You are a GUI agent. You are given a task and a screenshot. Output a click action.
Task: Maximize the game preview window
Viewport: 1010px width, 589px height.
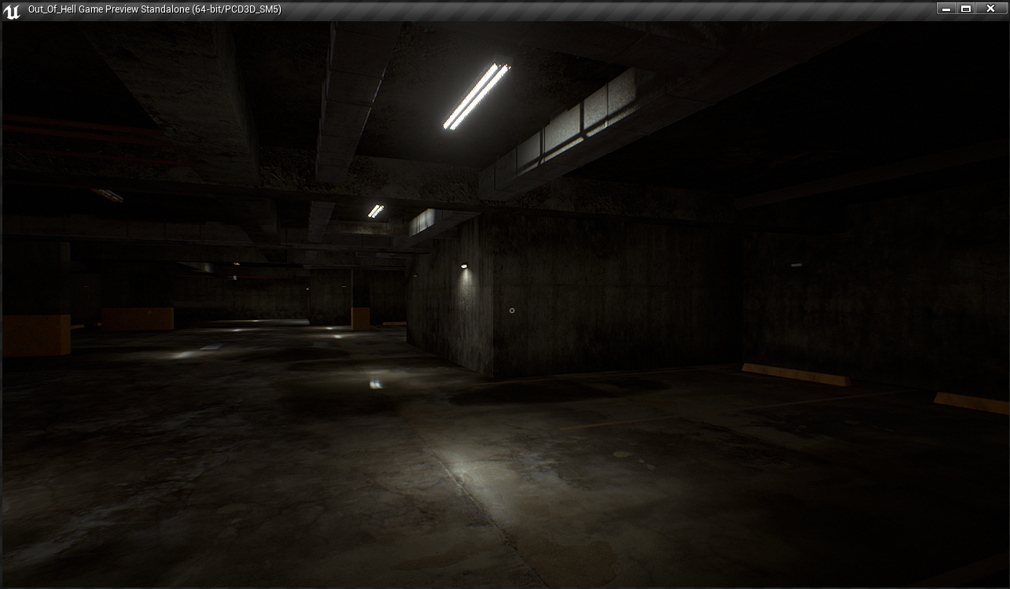[x=967, y=9]
